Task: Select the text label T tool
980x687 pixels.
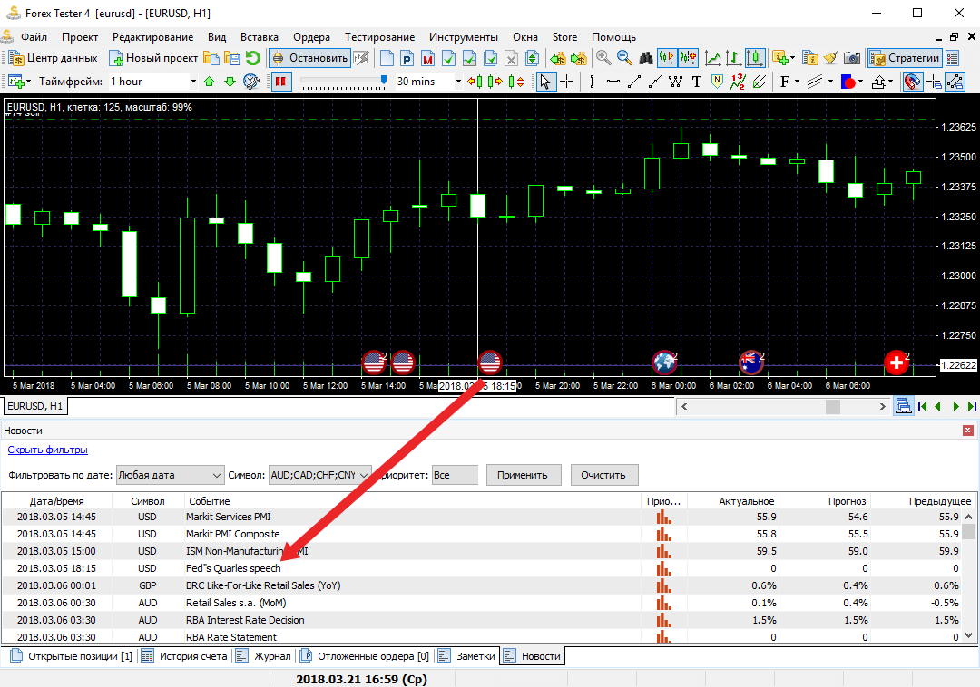Action: pos(696,82)
